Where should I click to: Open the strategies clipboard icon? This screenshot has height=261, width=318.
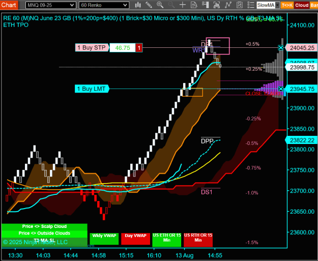(x=240, y=5)
